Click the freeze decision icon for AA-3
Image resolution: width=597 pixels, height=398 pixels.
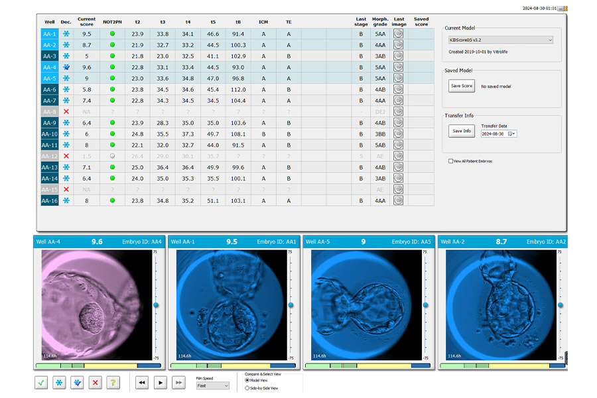pyautogui.click(x=66, y=56)
